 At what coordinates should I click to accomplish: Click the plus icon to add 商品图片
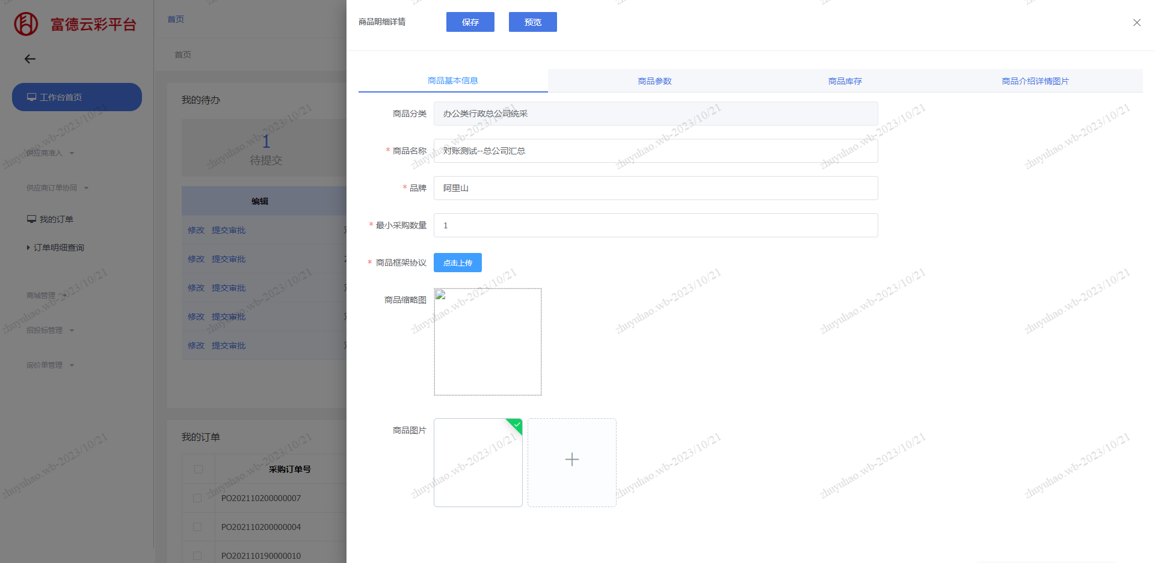click(572, 460)
